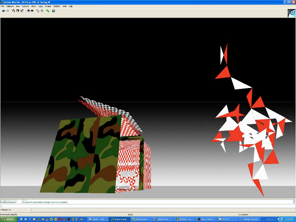Open the Avatar menu
The width and height of the screenshot is (296, 222).
pyautogui.click(x=48, y=7)
